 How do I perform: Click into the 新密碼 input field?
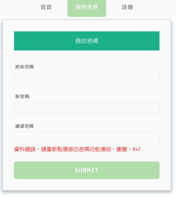pos(87,108)
